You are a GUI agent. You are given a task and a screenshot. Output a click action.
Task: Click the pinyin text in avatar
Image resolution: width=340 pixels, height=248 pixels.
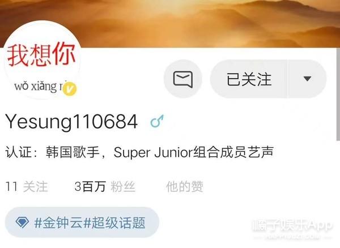click(39, 86)
